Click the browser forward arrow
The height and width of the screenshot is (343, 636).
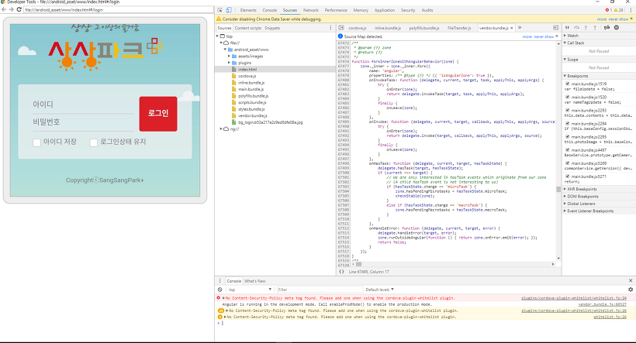pos(12,9)
